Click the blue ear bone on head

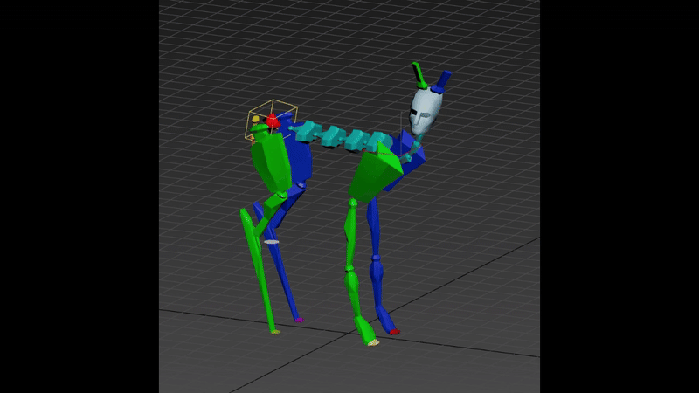(x=443, y=80)
